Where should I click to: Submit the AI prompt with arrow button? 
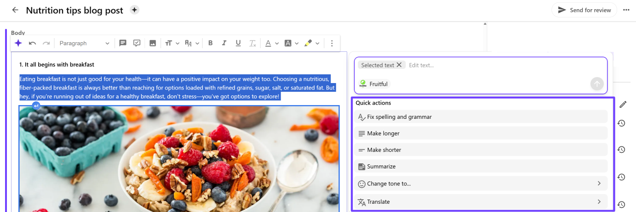[597, 84]
